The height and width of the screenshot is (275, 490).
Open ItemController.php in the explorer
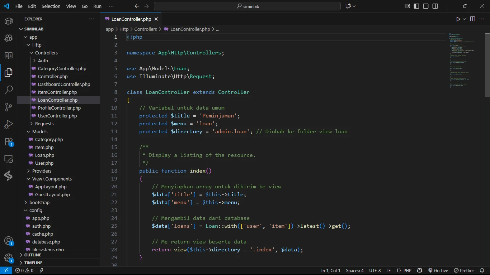57,92
